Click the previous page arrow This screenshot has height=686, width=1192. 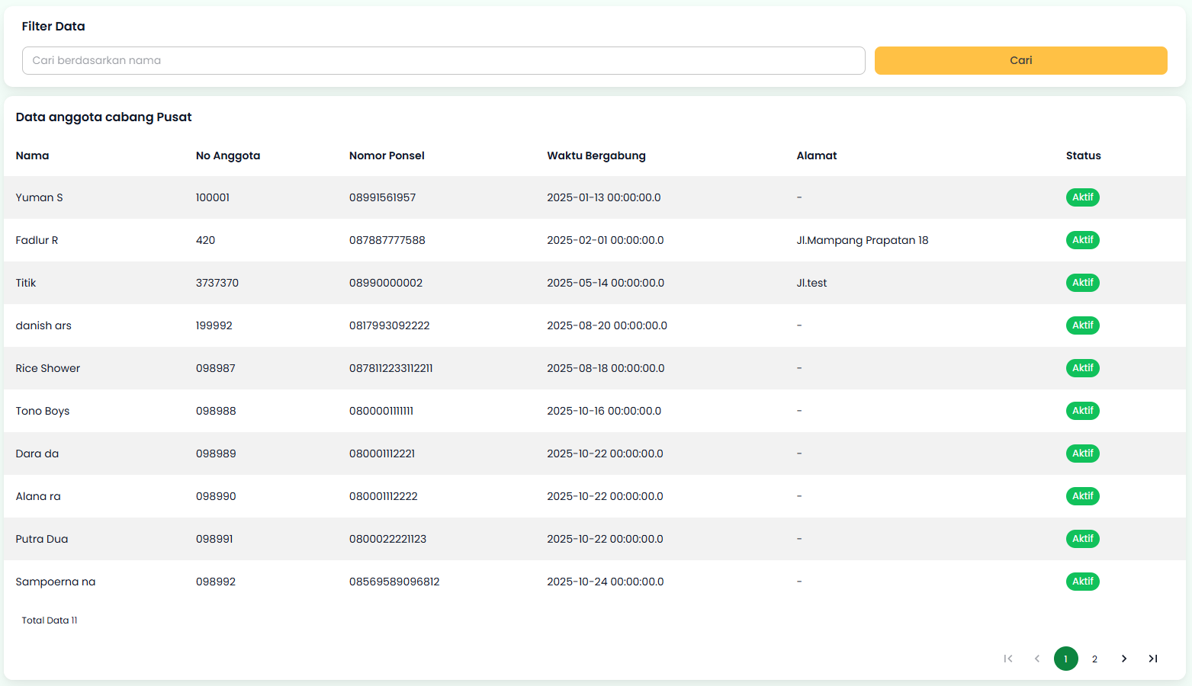tap(1036, 659)
